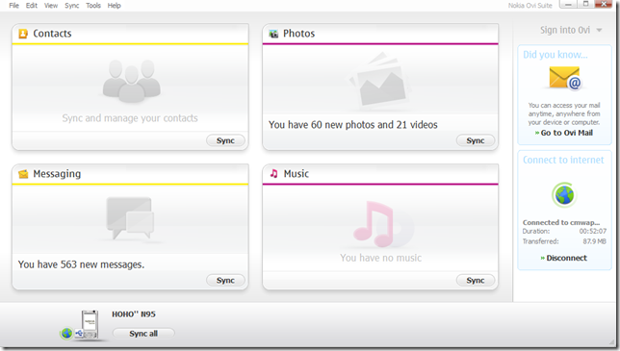Click the Photos panel camera icon
This screenshot has height=351, width=620.
[x=273, y=34]
